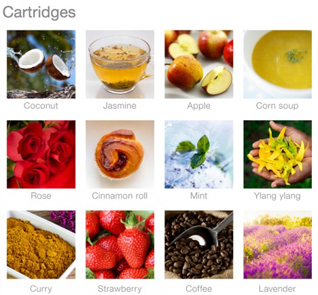The height and width of the screenshot is (295, 318).
Task: Click the Corn soup caption
Action: point(277,106)
